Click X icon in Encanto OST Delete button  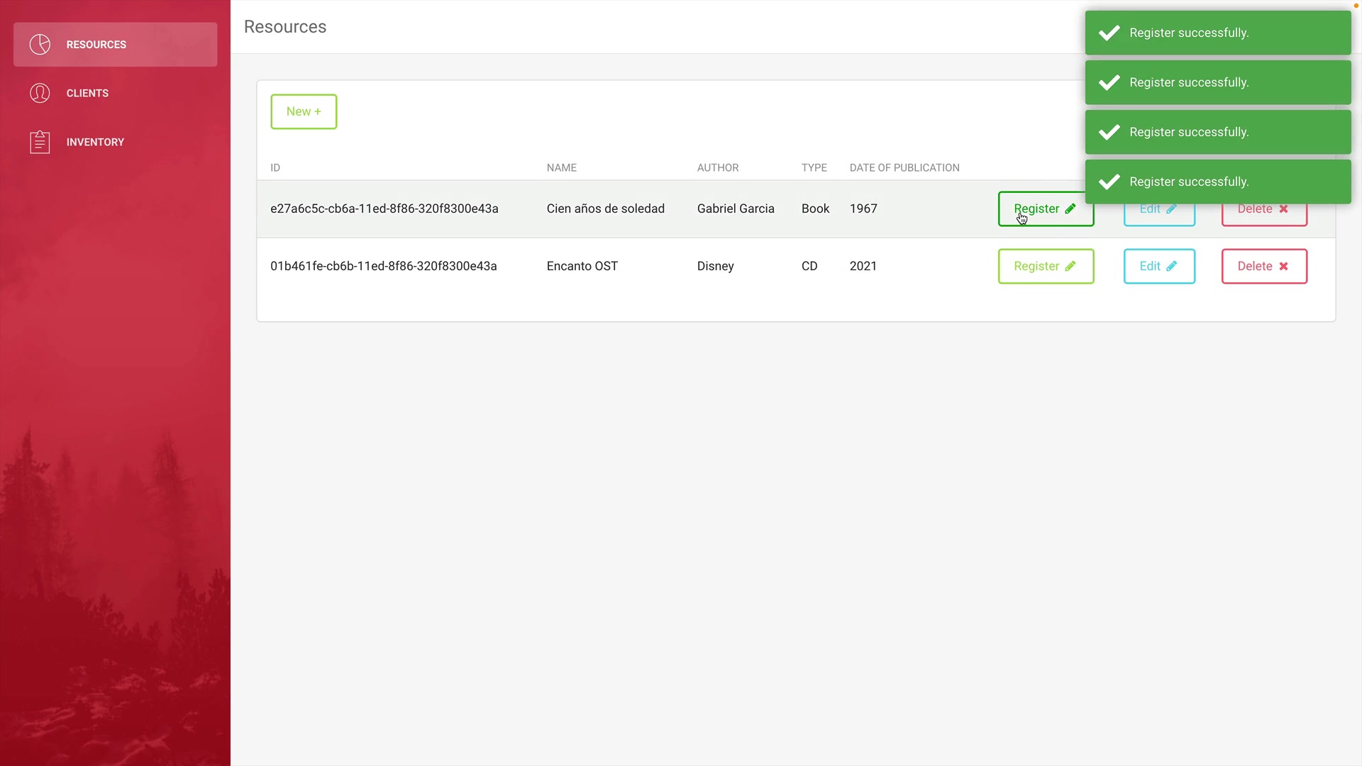1283,266
